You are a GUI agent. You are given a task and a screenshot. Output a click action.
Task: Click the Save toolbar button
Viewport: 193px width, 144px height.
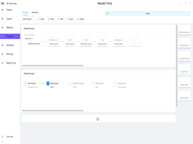point(70,19)
